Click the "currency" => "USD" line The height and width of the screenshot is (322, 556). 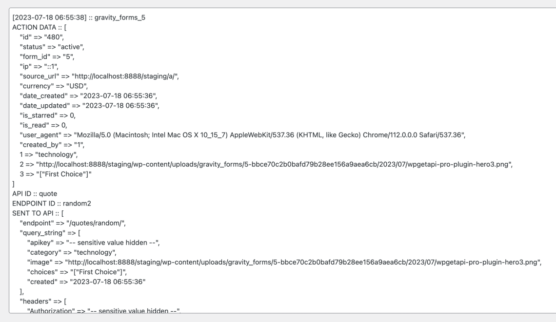(x=54, y=86)
